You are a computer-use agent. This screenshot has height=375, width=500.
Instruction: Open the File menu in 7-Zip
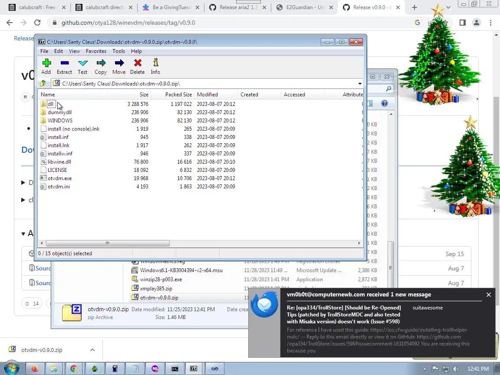[44, 51]
